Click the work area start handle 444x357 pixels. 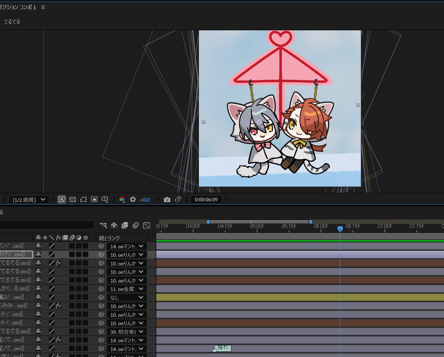[208, 222]
